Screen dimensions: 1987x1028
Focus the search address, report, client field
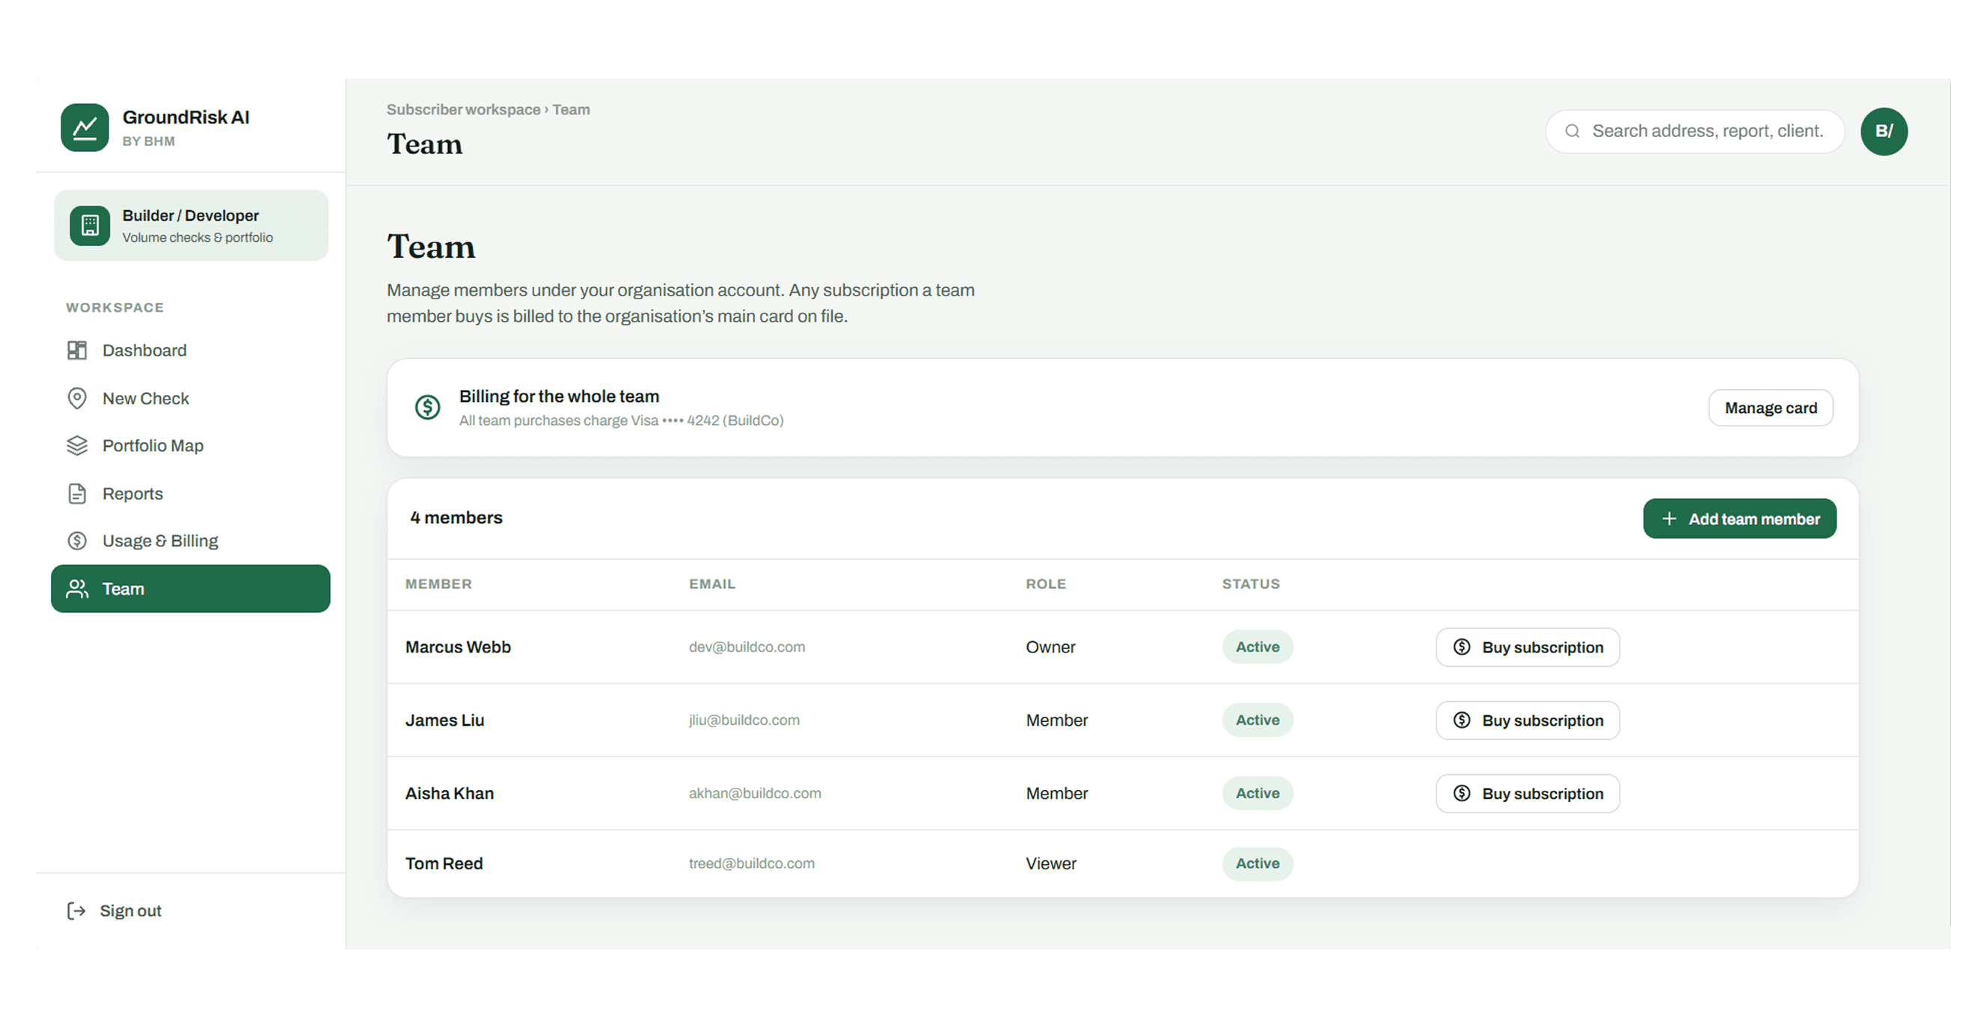[1694, 131]
